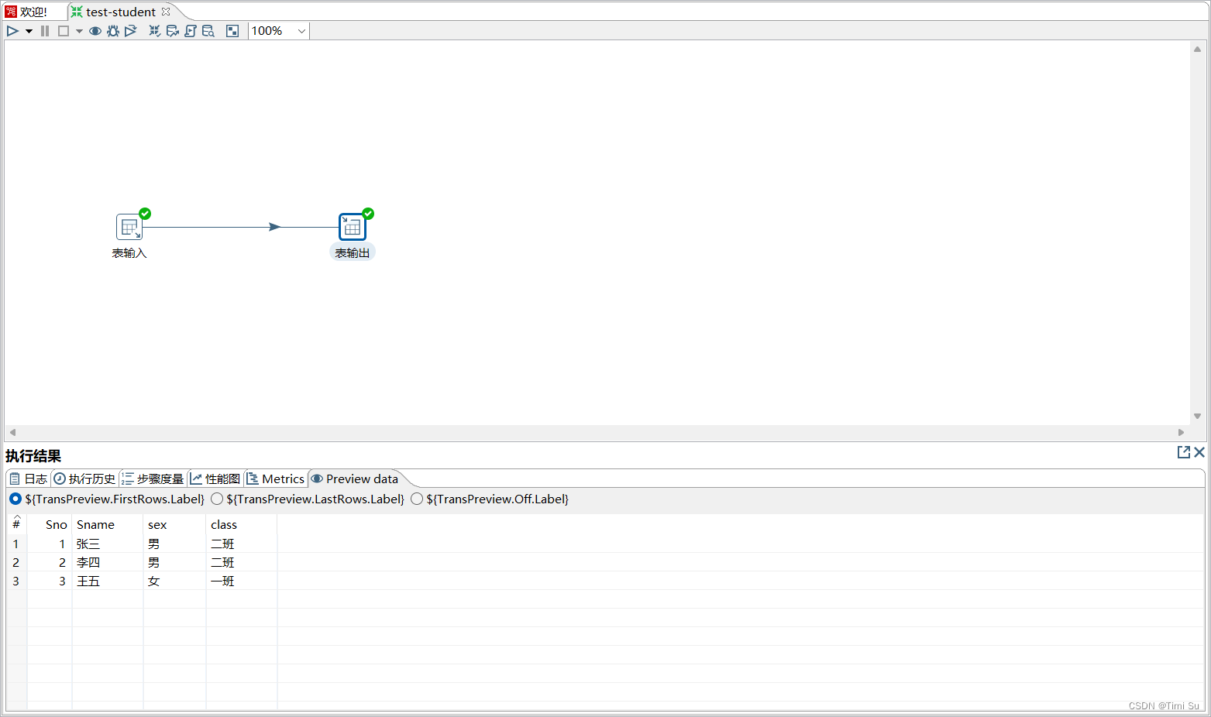This screenshot has width=1211, height=717.
Task: Replay the transformation
Action: pyautogui.click(x=130, y=31)
